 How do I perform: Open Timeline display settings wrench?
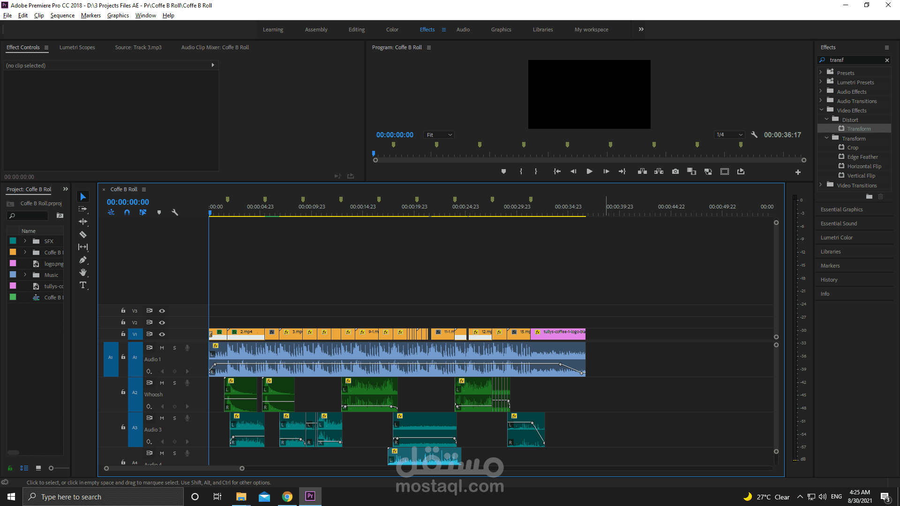click(x=175, y=212)
